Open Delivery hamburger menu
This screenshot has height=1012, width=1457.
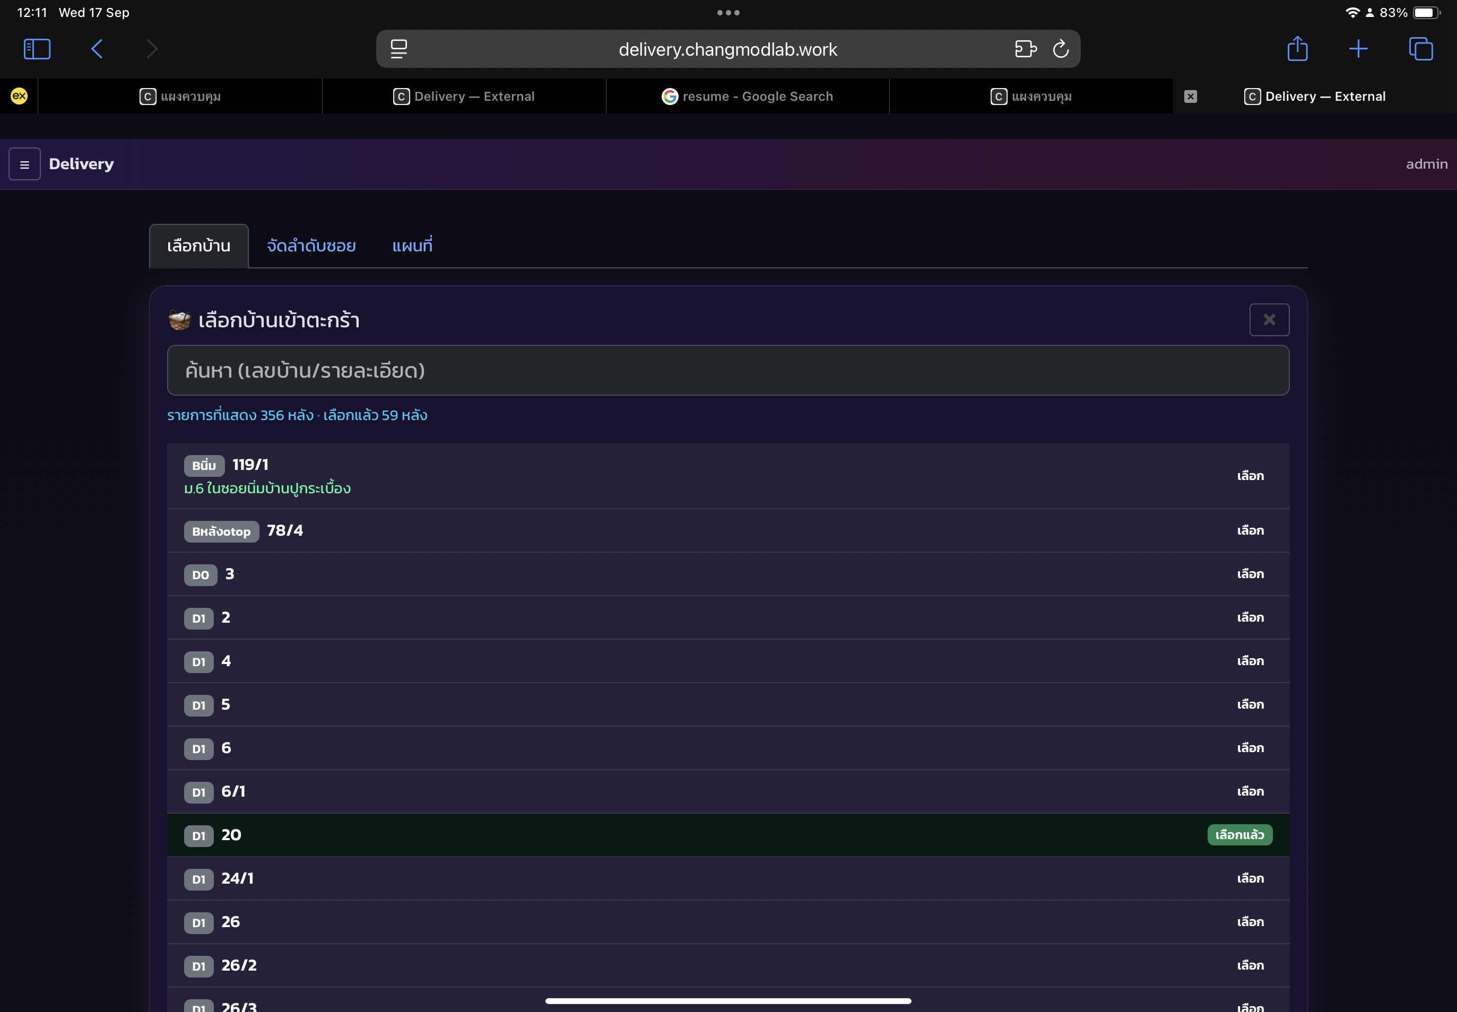point(25,164)
